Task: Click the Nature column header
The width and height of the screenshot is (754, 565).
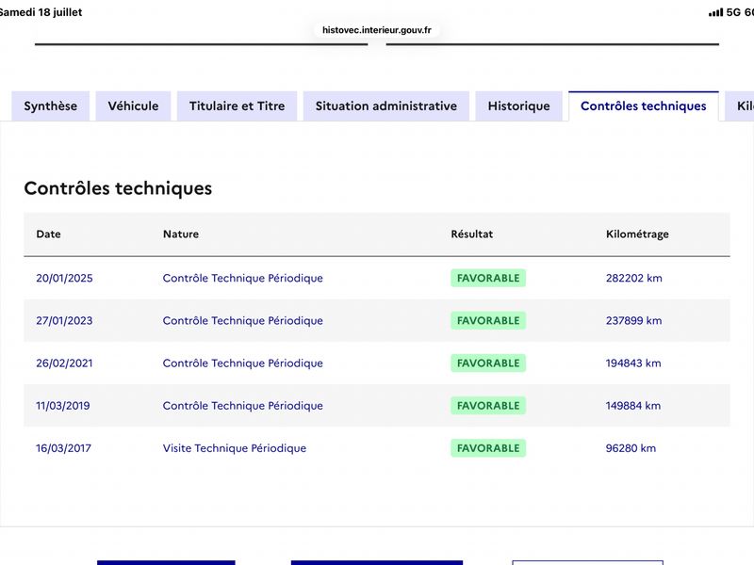Action: click(181, 234)
